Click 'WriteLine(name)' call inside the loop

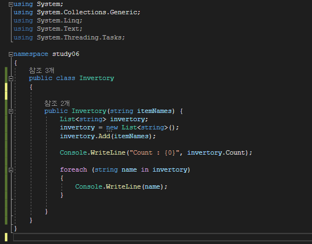pos(135,186)
